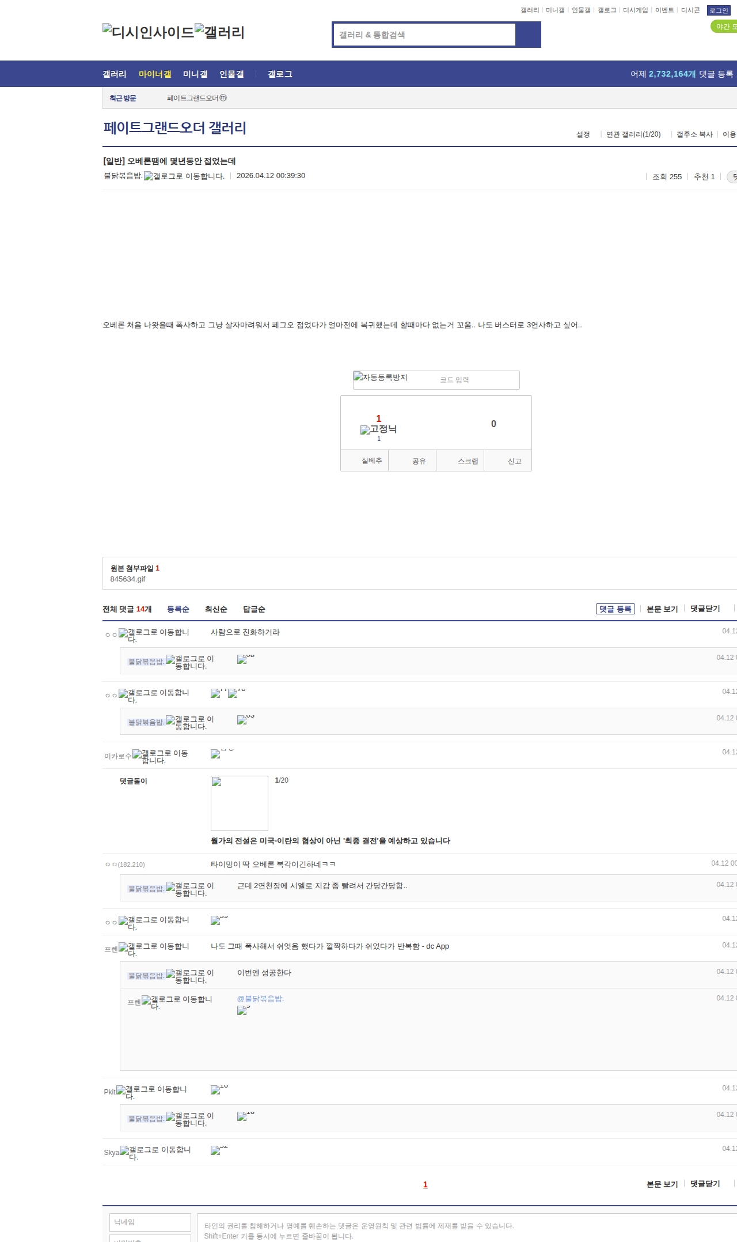Click the 신고 report button
Viewport: 737px width, 1242px height.
[x=514, y=461]
